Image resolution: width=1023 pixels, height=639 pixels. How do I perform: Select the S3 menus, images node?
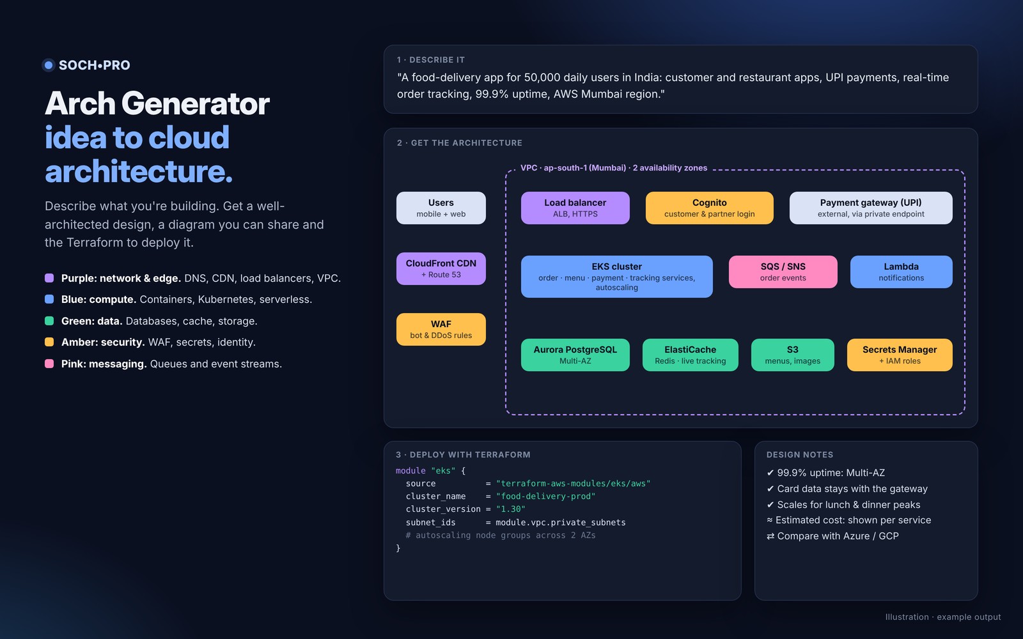(x=793, y=355)
